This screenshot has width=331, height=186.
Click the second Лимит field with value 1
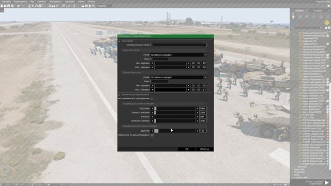(x=160, y=82)
